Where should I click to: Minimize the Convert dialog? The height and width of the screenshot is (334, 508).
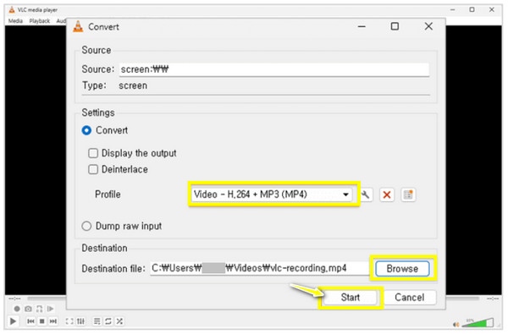point(362,26)
